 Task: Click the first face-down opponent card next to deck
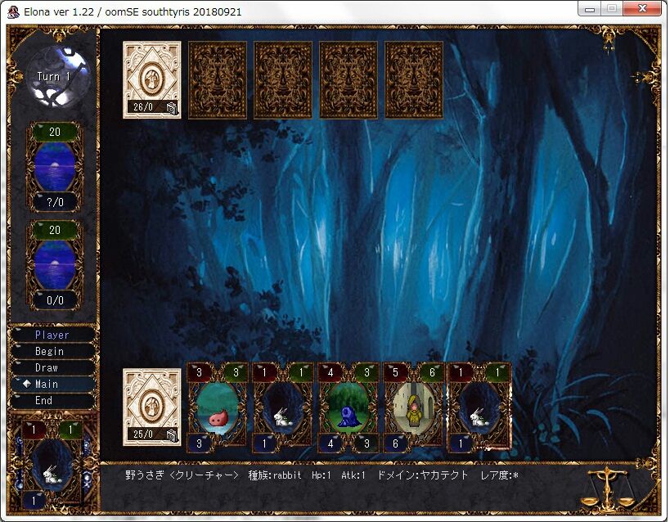pyautogui.click(x=218, y=80)
